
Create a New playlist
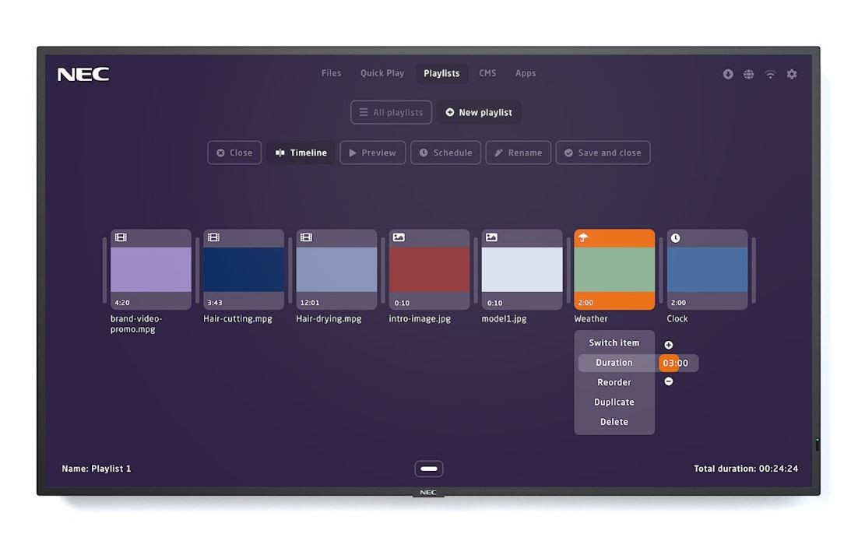[x=479, y=112]
